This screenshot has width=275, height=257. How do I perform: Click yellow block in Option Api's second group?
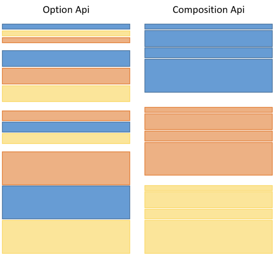tap(66, 93)
